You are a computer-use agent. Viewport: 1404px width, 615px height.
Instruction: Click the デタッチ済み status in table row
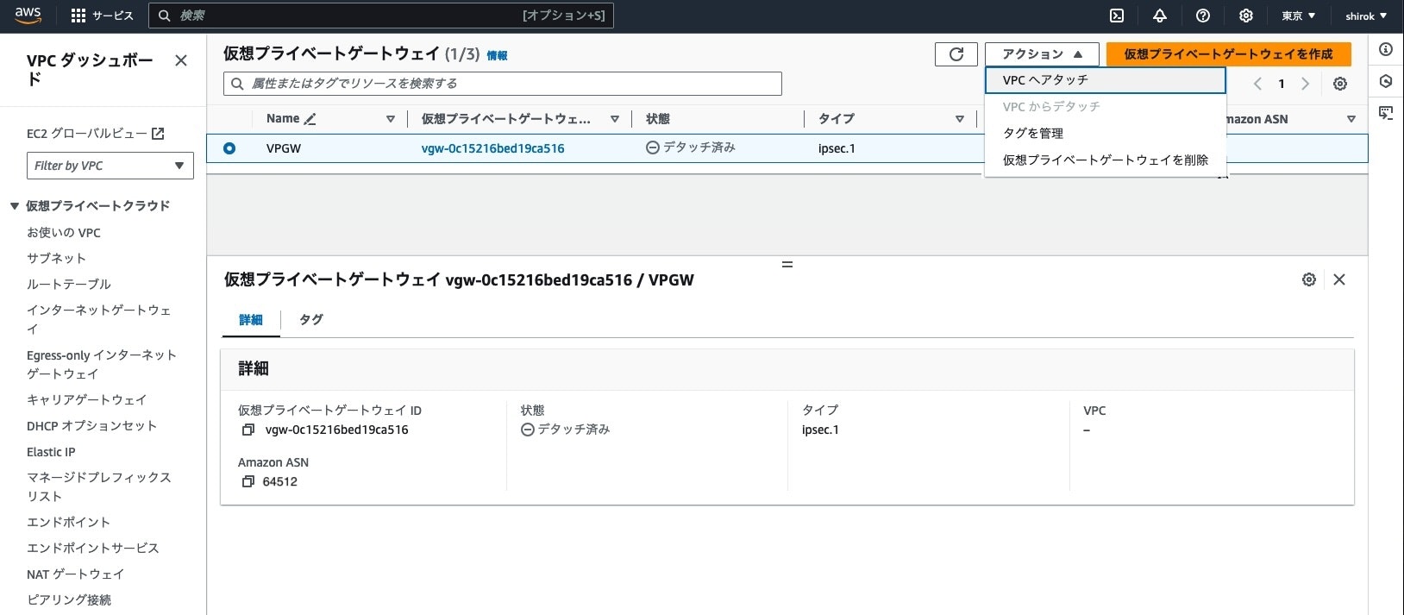point(691,148)
